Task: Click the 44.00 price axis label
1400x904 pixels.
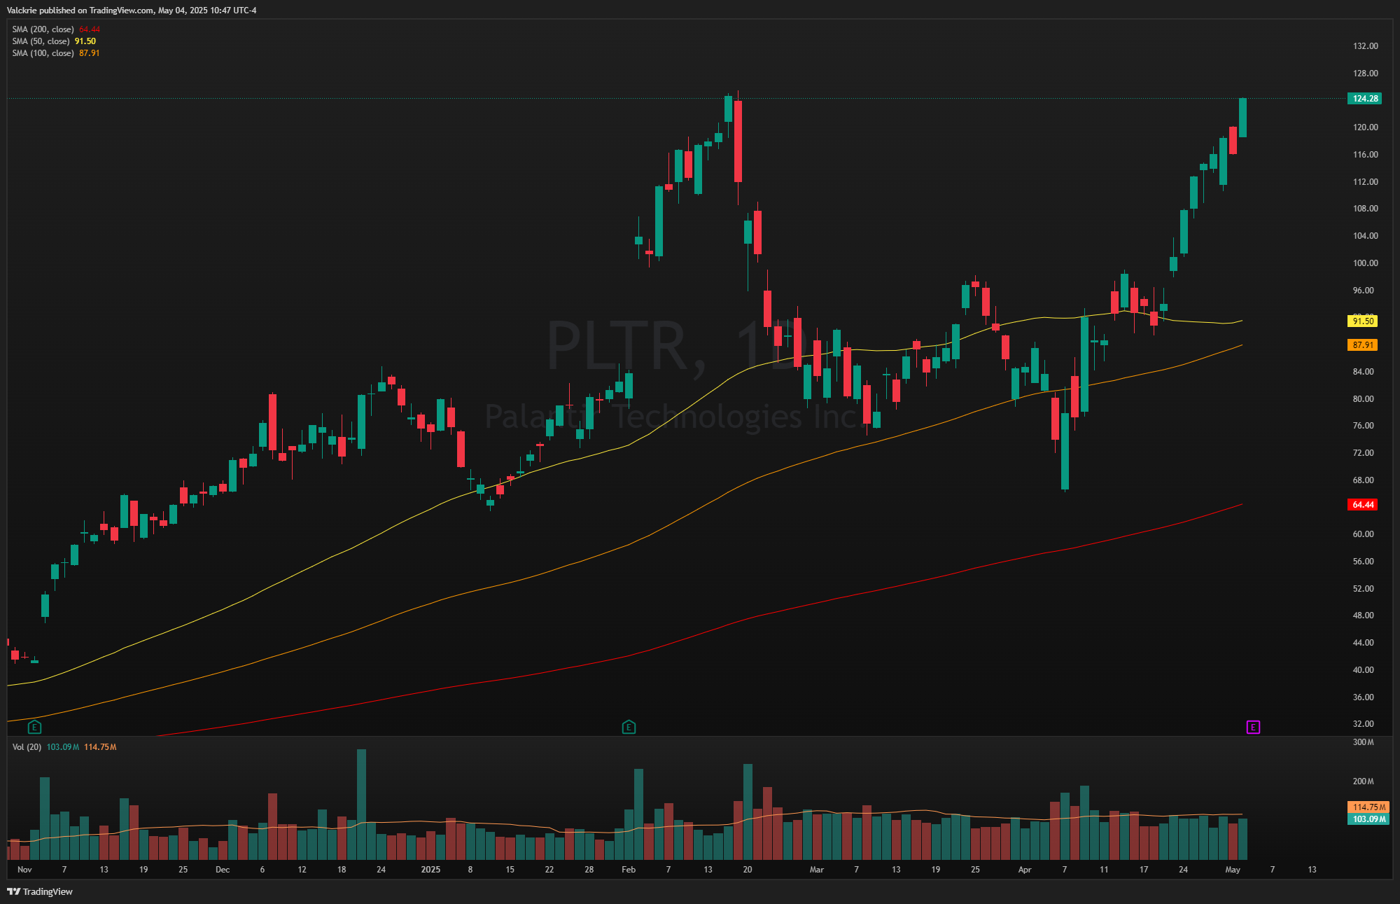Action: click(1363, 643)
